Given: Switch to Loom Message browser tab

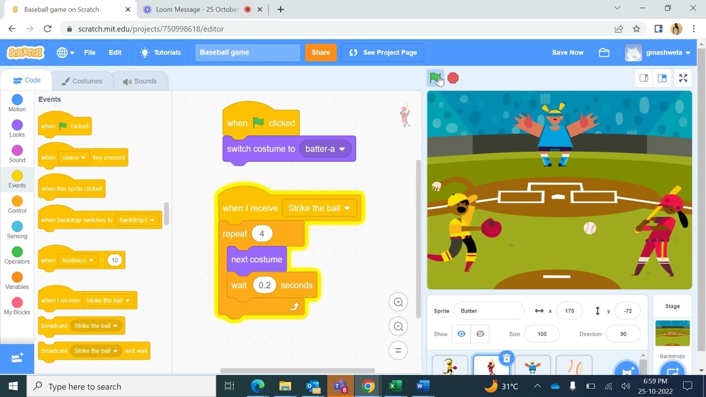Looking at the screenshot, I should [x=197, y=9].
